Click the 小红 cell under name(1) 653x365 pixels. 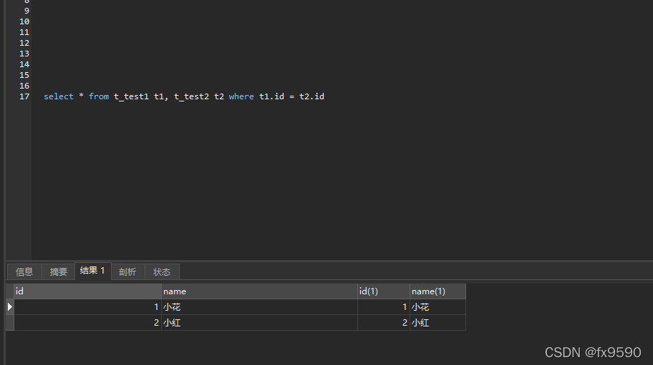(x=420, y=323)
